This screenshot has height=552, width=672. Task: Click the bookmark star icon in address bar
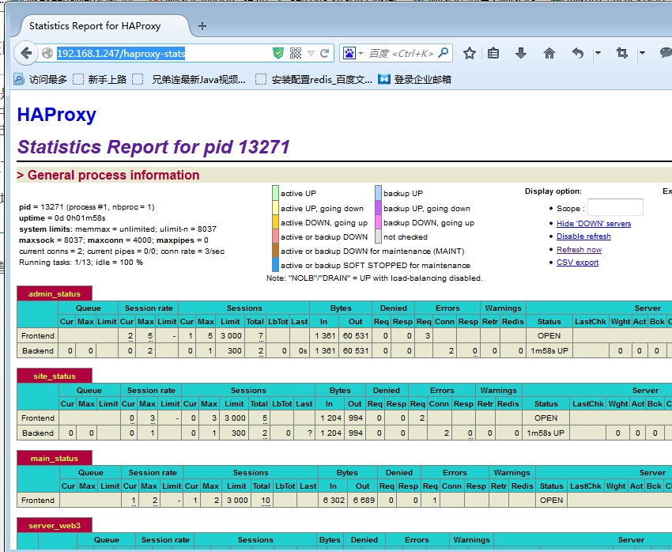(469, 53)
